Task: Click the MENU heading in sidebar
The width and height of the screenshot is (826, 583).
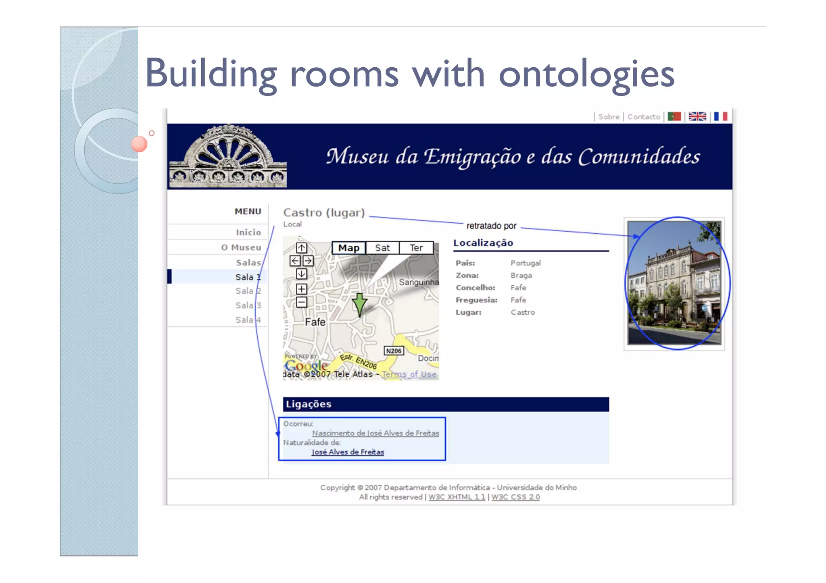Action: pyautogui.click(x=248, y=212)
